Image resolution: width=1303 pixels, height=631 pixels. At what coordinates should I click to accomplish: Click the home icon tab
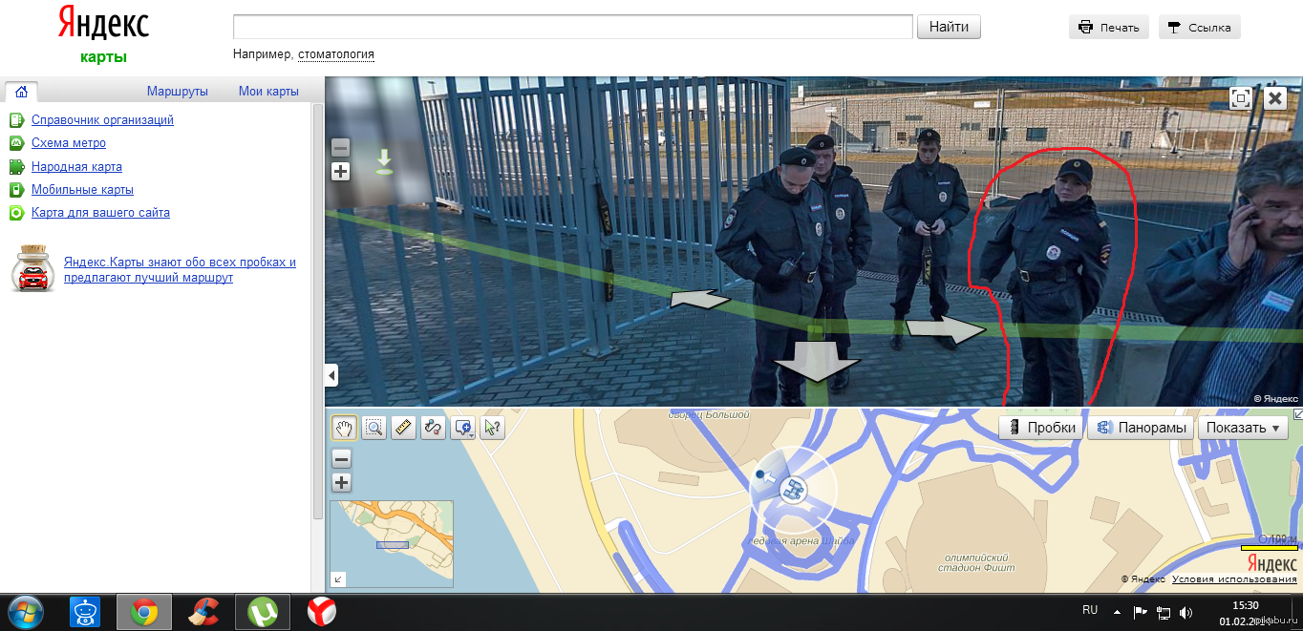click(x=21, y=92)
